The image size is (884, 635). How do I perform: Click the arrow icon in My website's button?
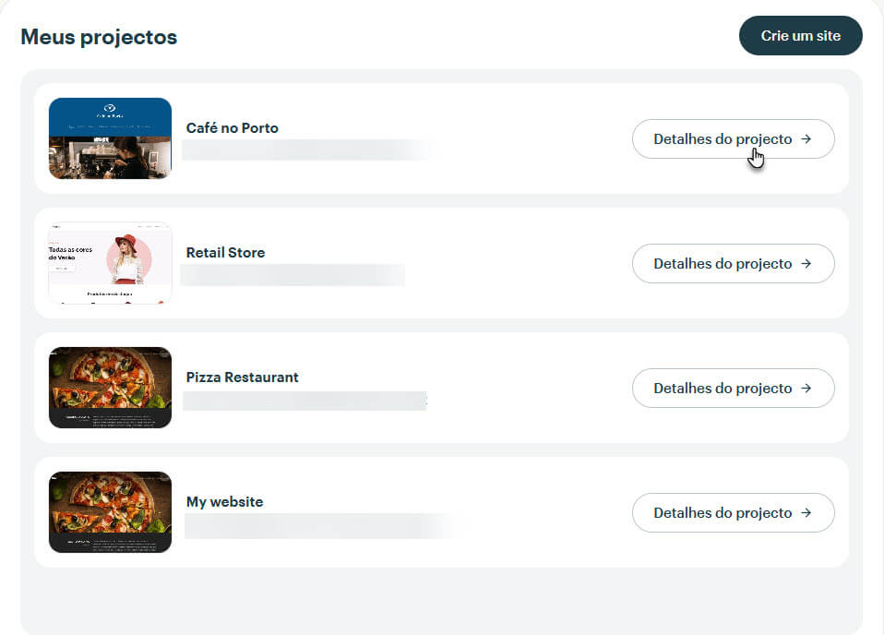pos(806,512)
